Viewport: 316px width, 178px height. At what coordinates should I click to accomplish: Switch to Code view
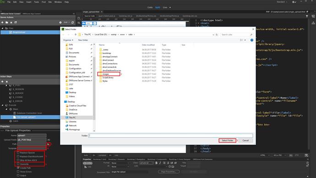coord(150,7)
